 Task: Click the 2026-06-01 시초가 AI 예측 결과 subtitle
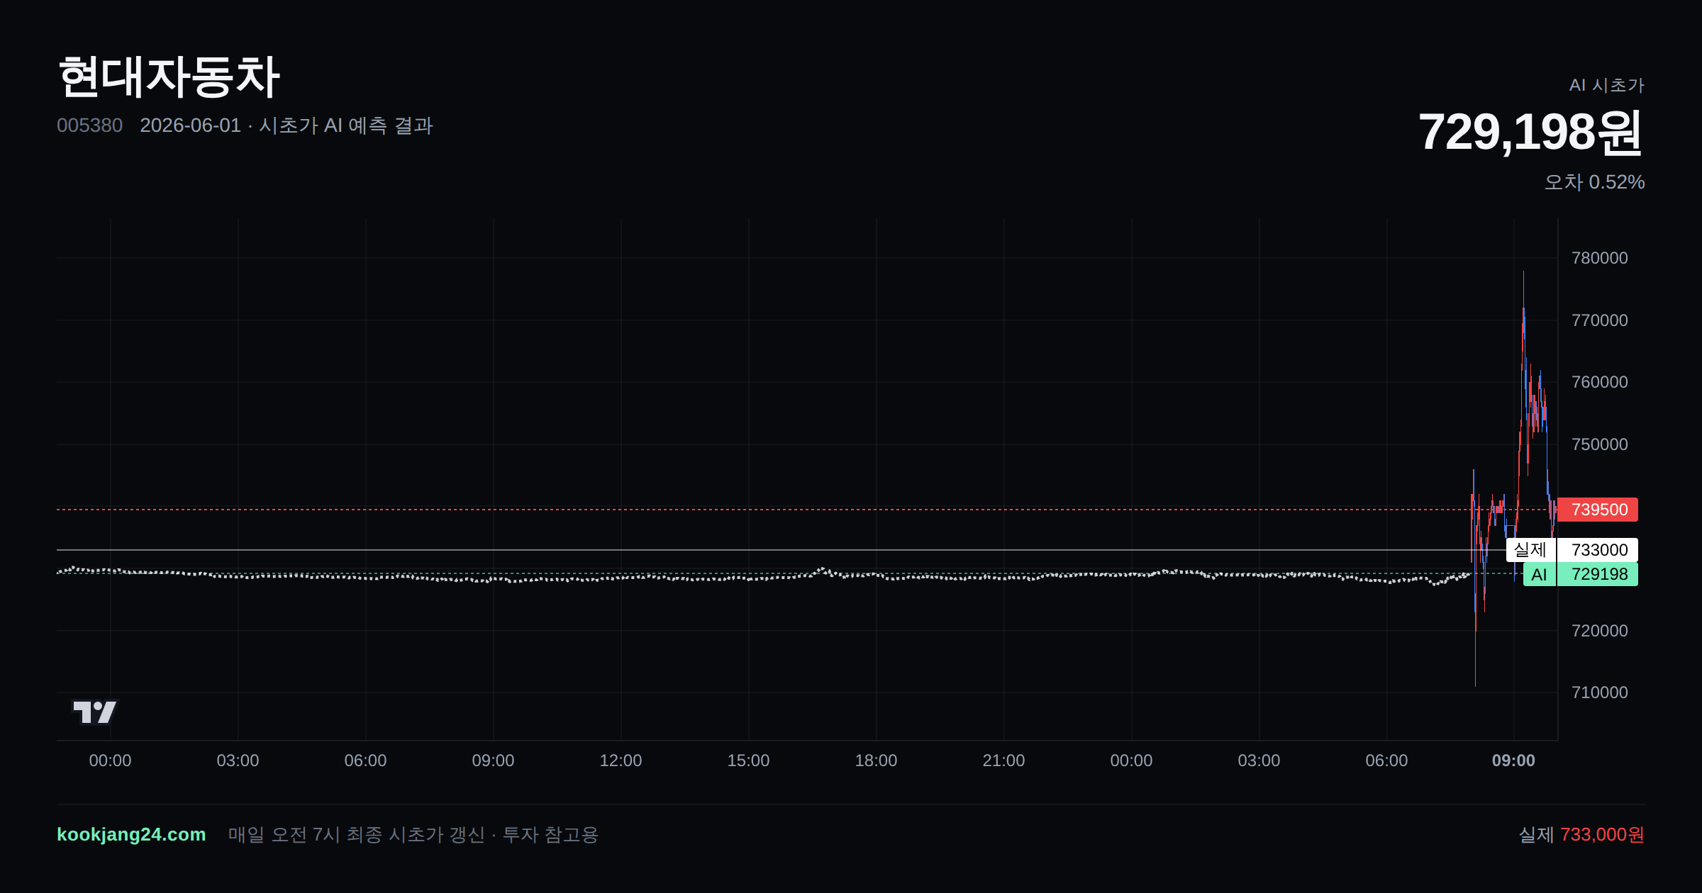pyautogui.click(x=287, y=125)
